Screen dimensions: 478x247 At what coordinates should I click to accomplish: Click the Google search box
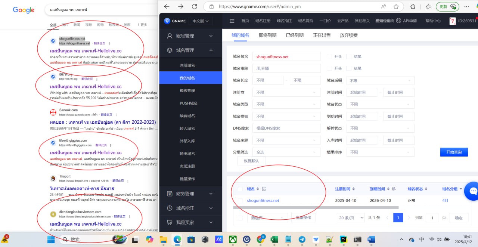coord(101,10)
